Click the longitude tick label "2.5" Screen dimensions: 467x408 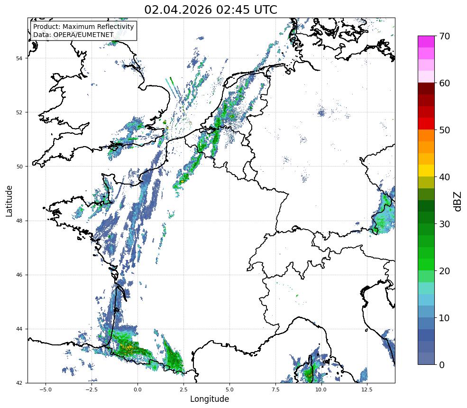[183, 389]
